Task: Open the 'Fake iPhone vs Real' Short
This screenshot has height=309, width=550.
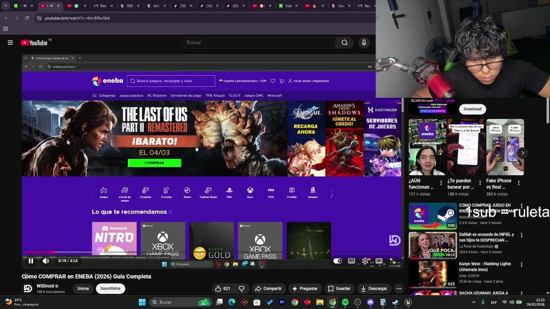Action: pyautogui.click(x=505, y=147)
